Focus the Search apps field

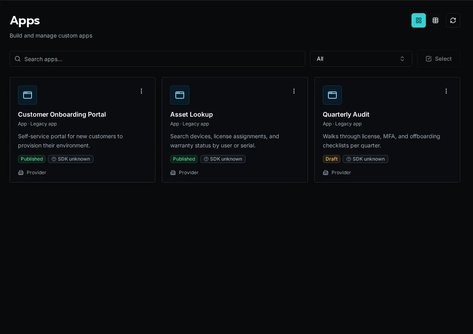[157, 59]
